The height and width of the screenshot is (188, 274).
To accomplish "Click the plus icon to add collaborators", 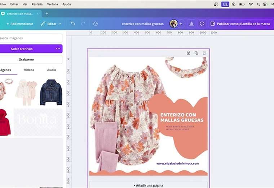I will 181,23.
